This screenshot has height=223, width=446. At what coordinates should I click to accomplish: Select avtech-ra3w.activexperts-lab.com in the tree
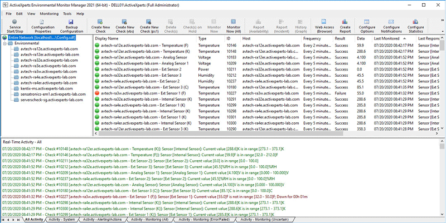(x=47, y=72)
